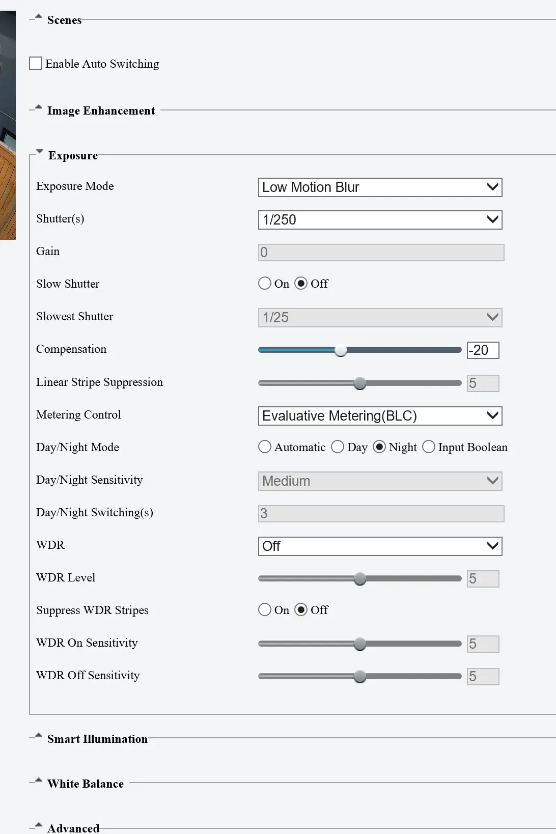
Task: Collapse the Exposure section
Action: [x=40, y=152]
